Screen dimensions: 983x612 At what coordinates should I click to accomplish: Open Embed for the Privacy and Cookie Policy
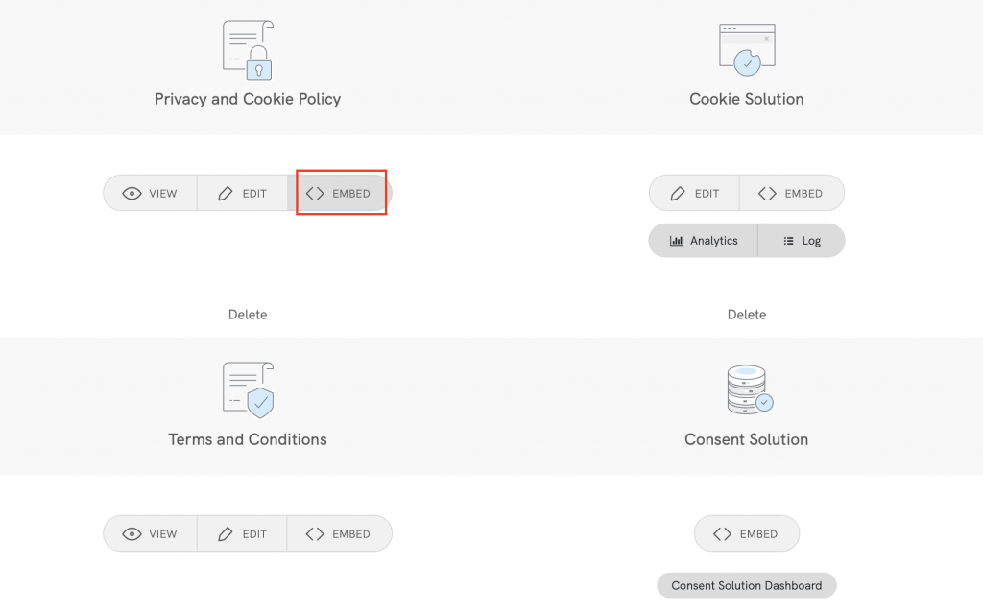341,193
